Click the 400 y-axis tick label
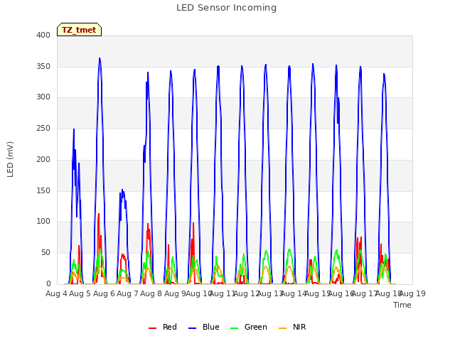 tap(43, 35)
